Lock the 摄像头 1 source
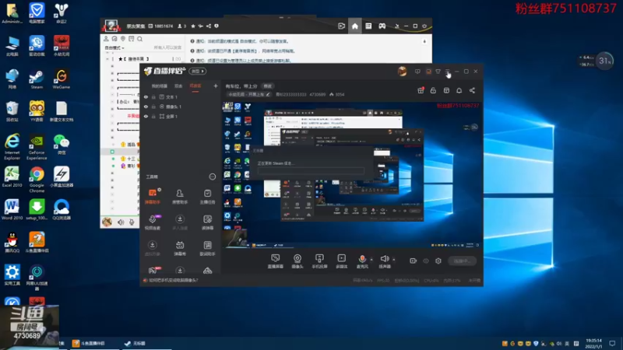Viewport: 623px width, 350px height. pos(153,107)
